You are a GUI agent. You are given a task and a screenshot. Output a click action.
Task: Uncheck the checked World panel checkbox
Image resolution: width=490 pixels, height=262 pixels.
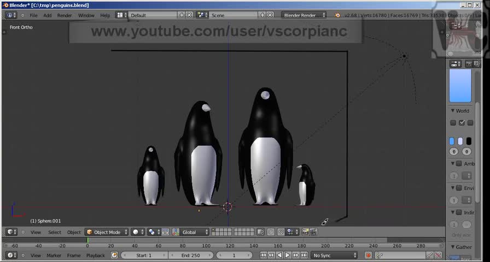coord(462,123)
